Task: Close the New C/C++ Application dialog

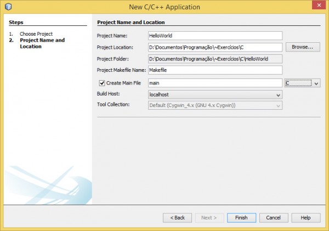Action: (319, 5)
